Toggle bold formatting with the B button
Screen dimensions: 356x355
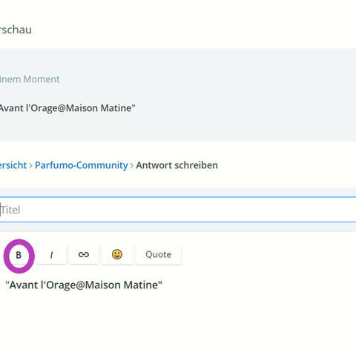pyautogui.click(x=19, y=255)
